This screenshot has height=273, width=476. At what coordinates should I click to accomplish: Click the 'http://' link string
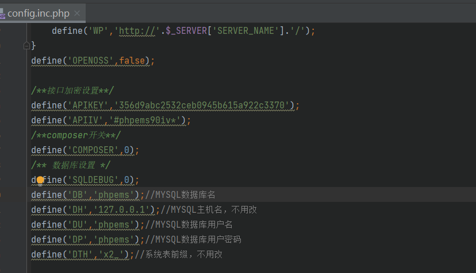[x=137, y=30]
